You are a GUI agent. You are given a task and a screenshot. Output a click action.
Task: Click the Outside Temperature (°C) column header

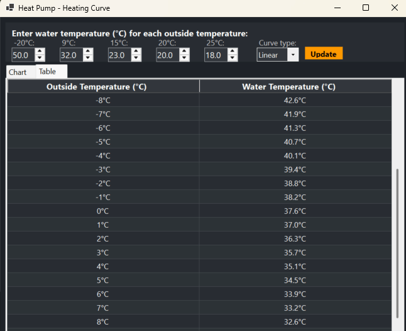click(104, 87)
